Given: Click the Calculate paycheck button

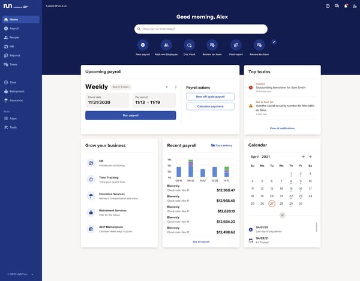Looking at the screenshot, I should (x=210, y=106).
